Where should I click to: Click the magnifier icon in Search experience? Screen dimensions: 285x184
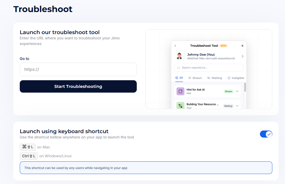point(178,68)
